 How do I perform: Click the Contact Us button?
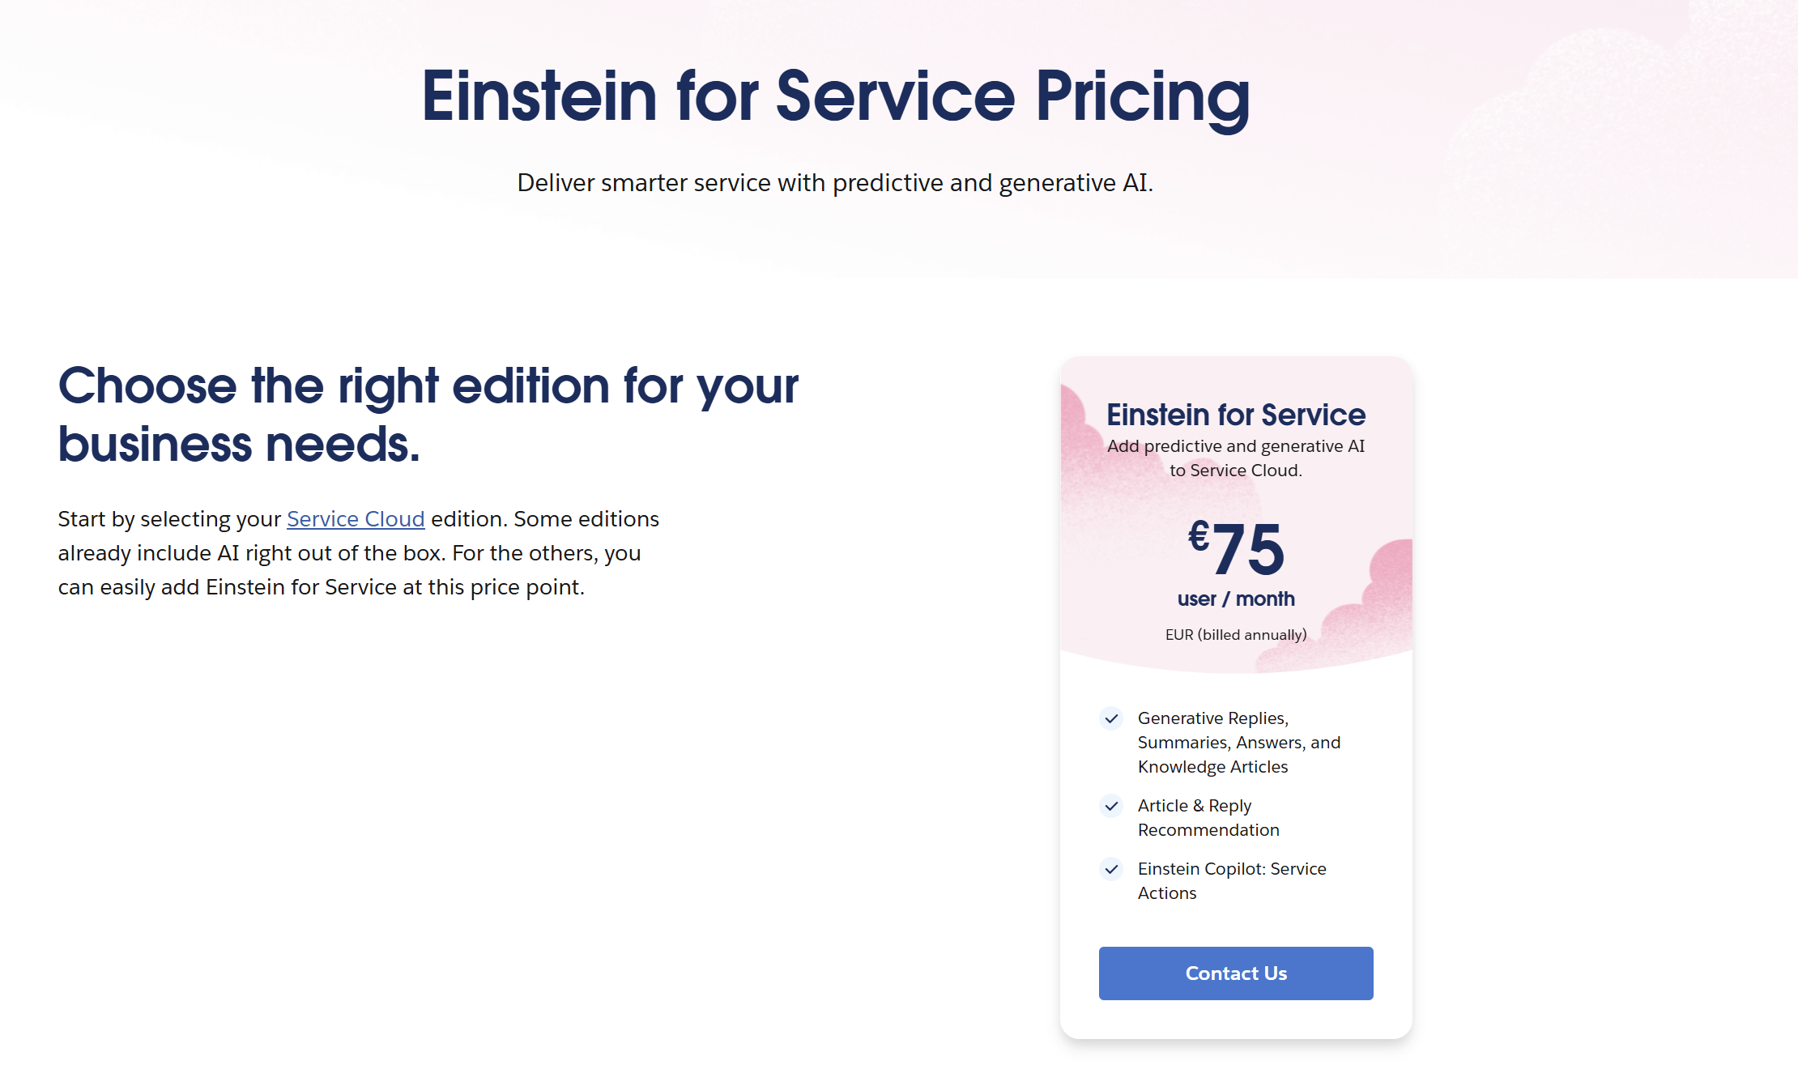click(x=1236, y=973)
